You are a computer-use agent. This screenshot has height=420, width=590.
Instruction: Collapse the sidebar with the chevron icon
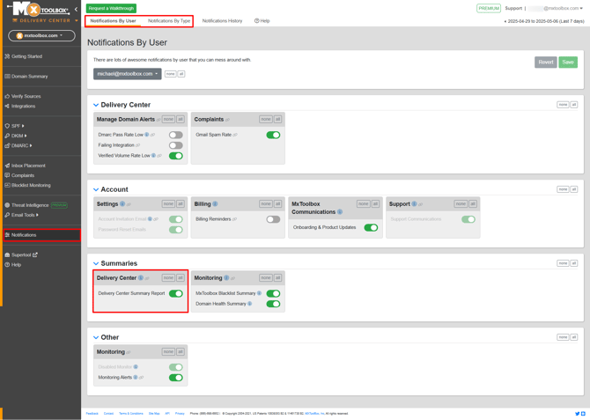coord(76,9)
